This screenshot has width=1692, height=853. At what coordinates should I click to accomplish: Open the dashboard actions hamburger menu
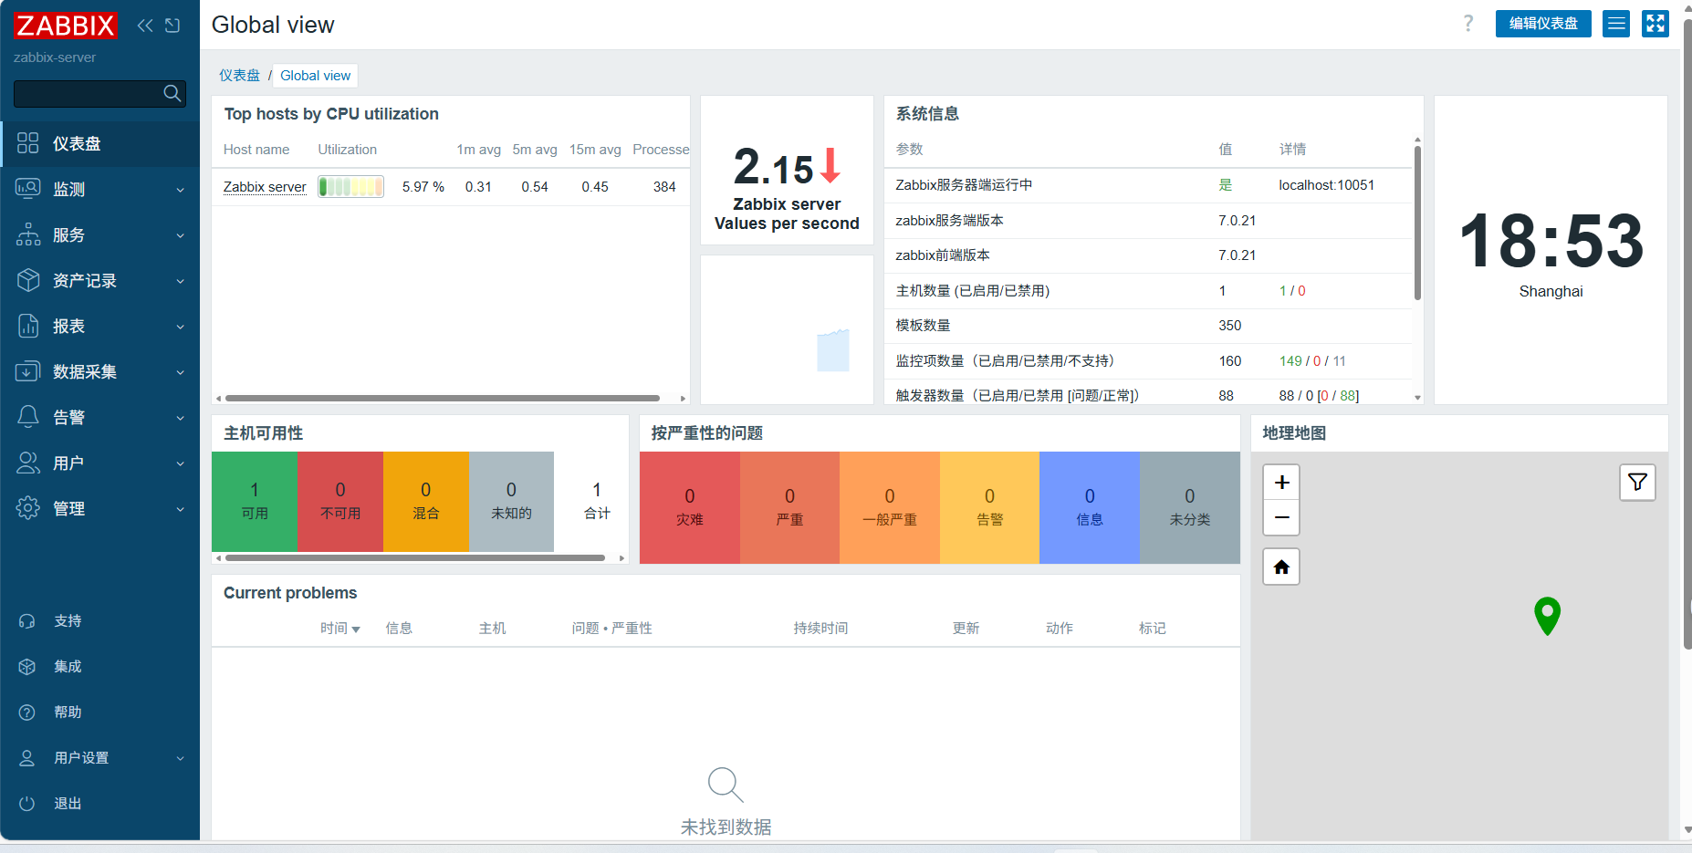pyautogui.click(x=1616, y=24)
